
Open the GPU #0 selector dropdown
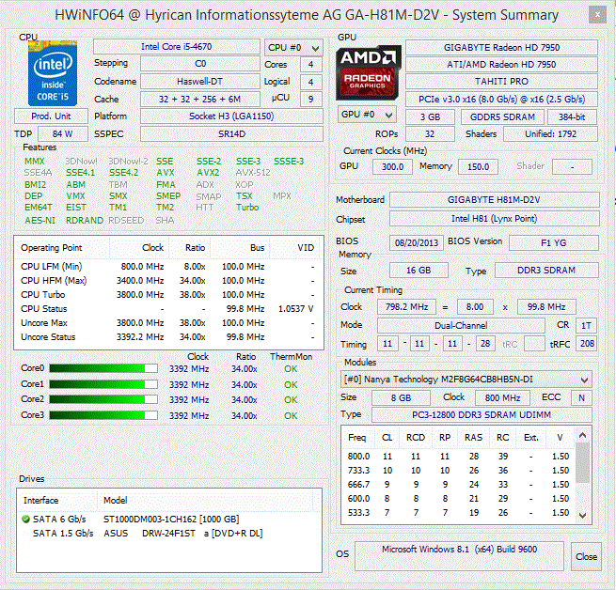pos(367,115)
